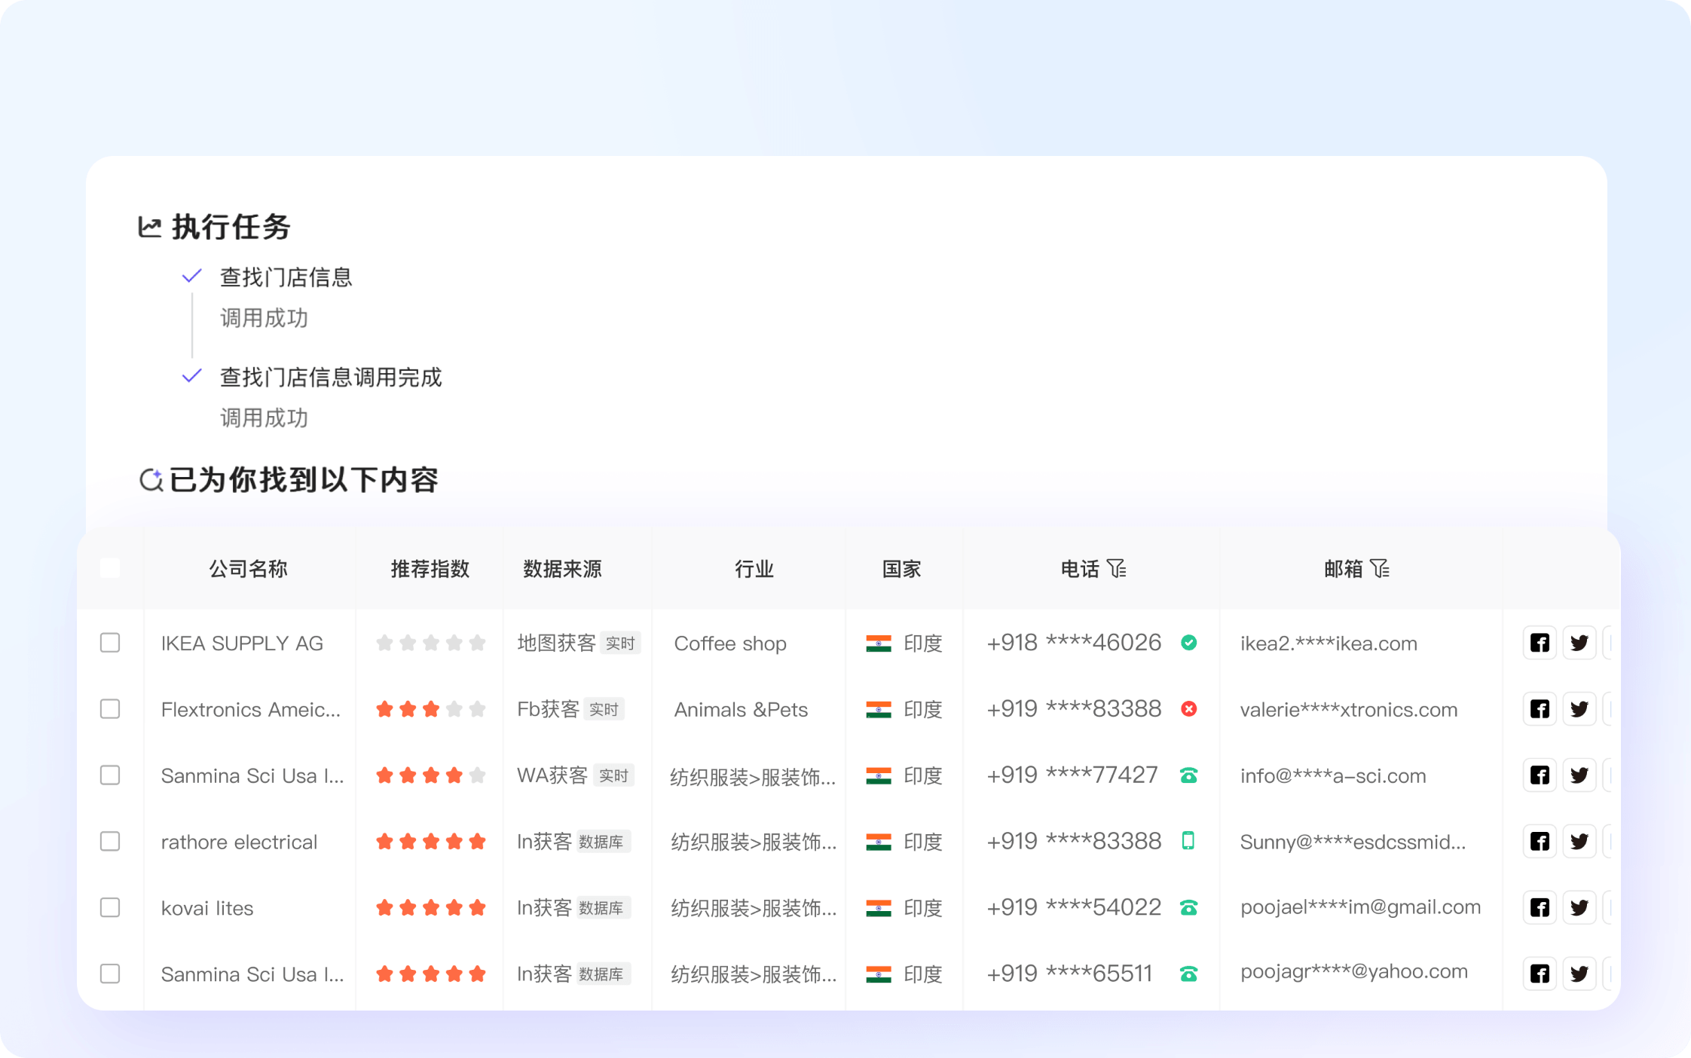Screen dimensions: 1691x1058
Task: Click the 邮箱 column header label
Action: [1343, 569]
